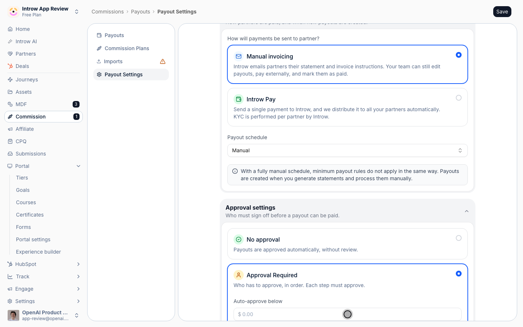Expand the Settings sidebar group
Screen dimensions: 523x327
(78, 301)
